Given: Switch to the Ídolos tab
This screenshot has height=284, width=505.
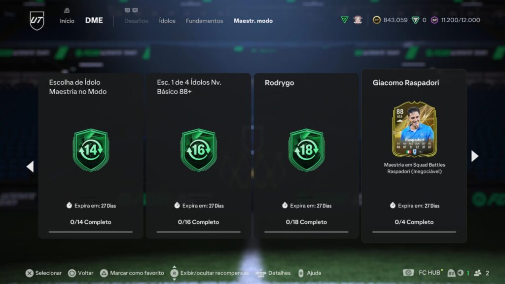Looking at the screenshot, I should coord(167,21).
